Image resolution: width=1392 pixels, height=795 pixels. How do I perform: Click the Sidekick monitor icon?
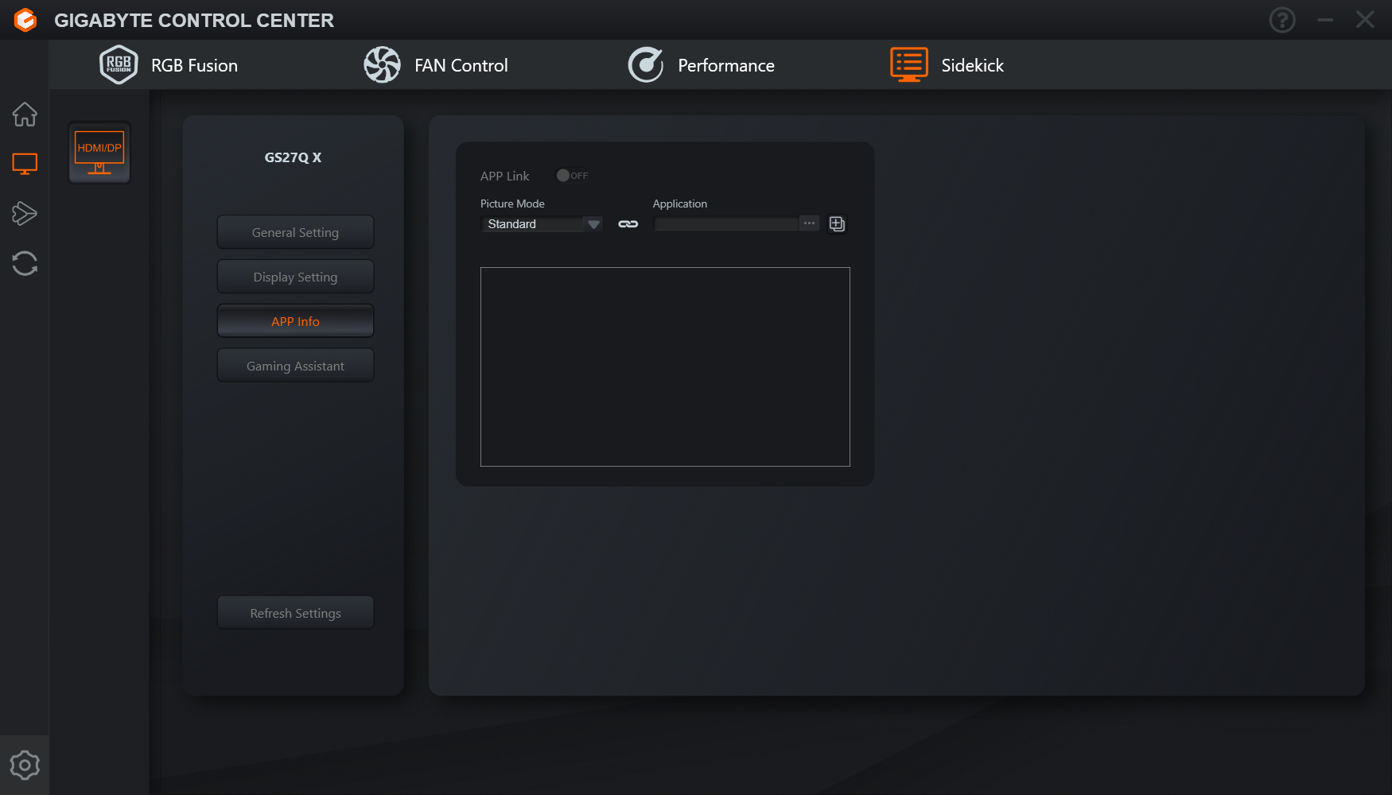click(909, 65)
